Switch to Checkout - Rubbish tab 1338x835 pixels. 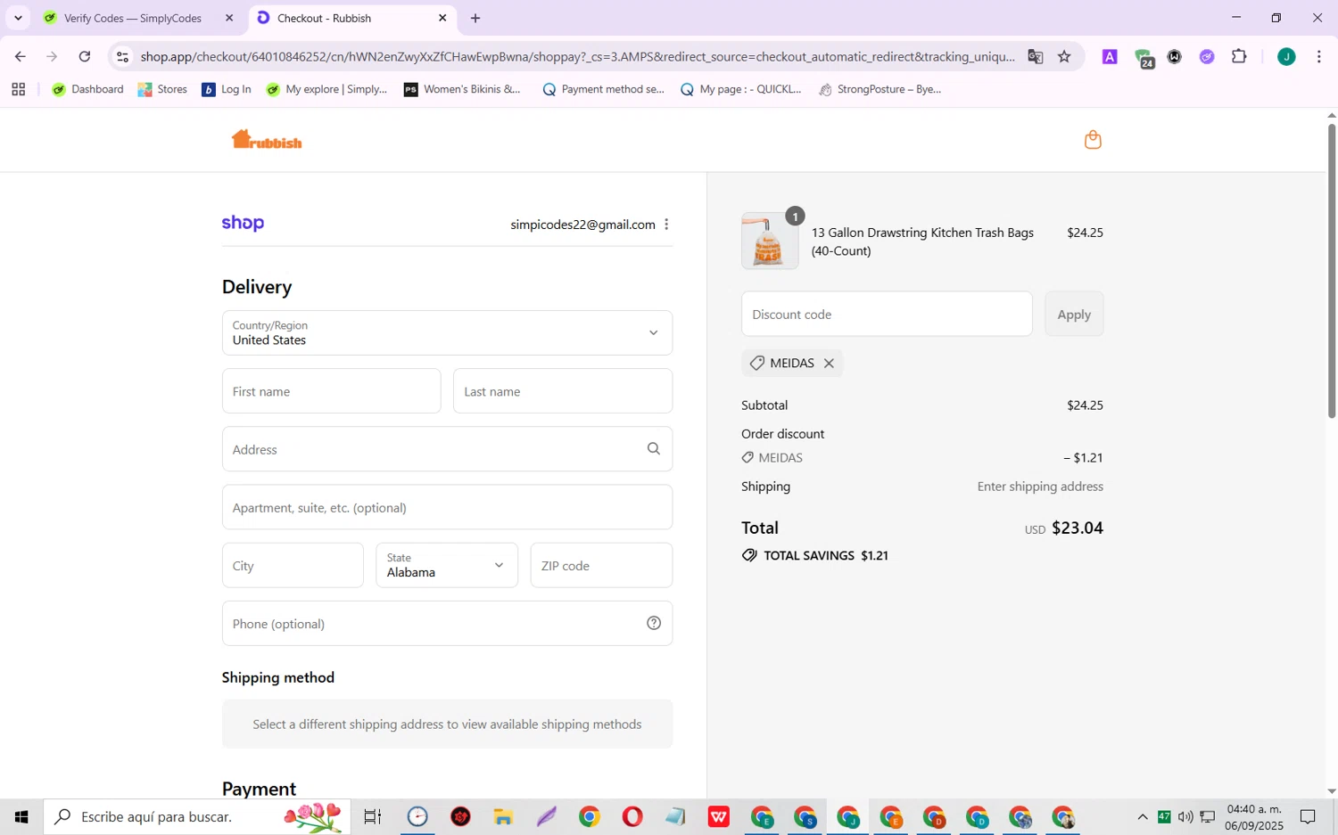point(352,18)
